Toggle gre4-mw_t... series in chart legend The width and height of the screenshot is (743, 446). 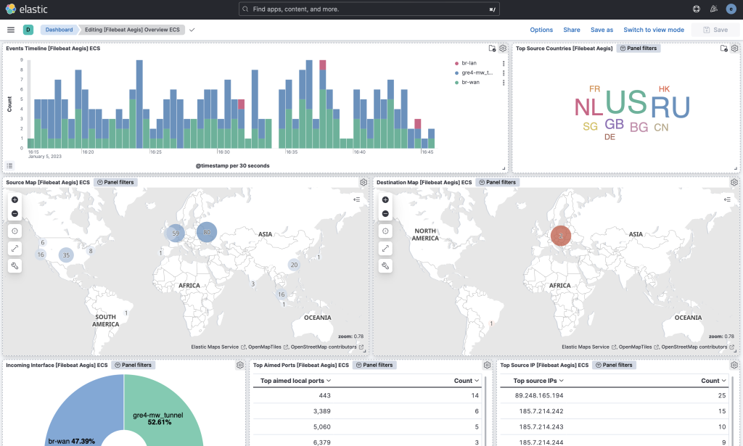(477, 73)
